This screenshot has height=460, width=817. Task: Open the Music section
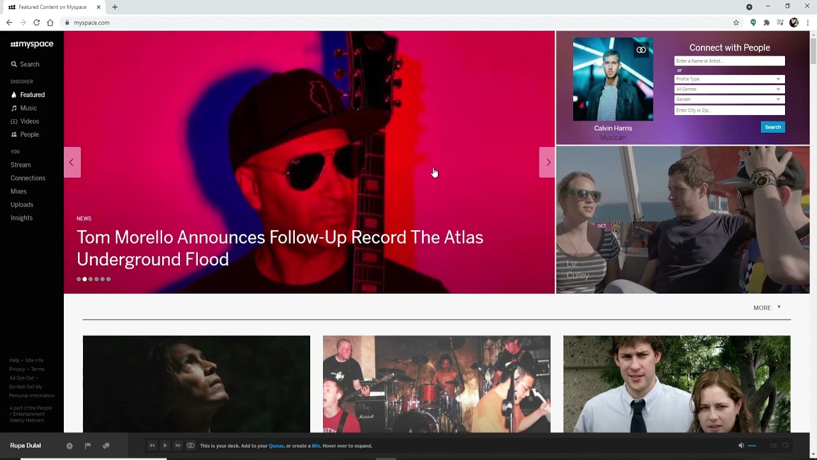24,108
